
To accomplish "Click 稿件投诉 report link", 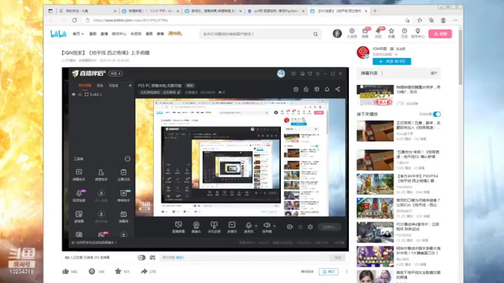I will (307, 272).
